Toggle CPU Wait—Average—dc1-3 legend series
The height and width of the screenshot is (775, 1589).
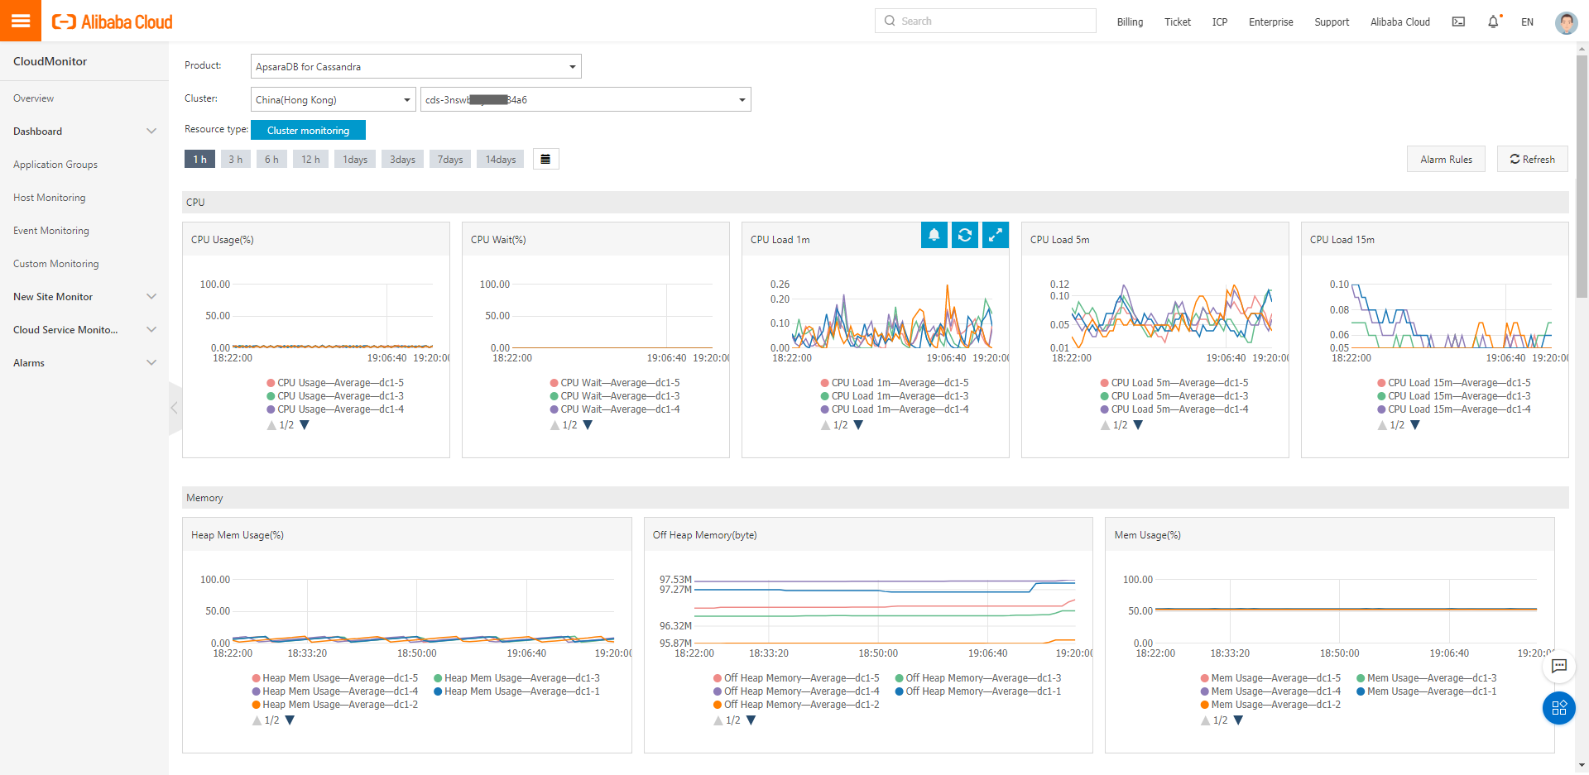tap(615, 396)
